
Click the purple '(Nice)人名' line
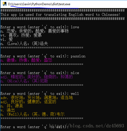click(24, 81)
